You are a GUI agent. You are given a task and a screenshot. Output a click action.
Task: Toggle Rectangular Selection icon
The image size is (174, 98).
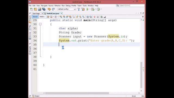pos(73,17)
